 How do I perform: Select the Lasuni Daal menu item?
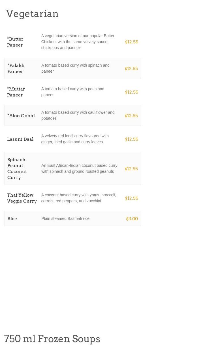coord(72,139)
